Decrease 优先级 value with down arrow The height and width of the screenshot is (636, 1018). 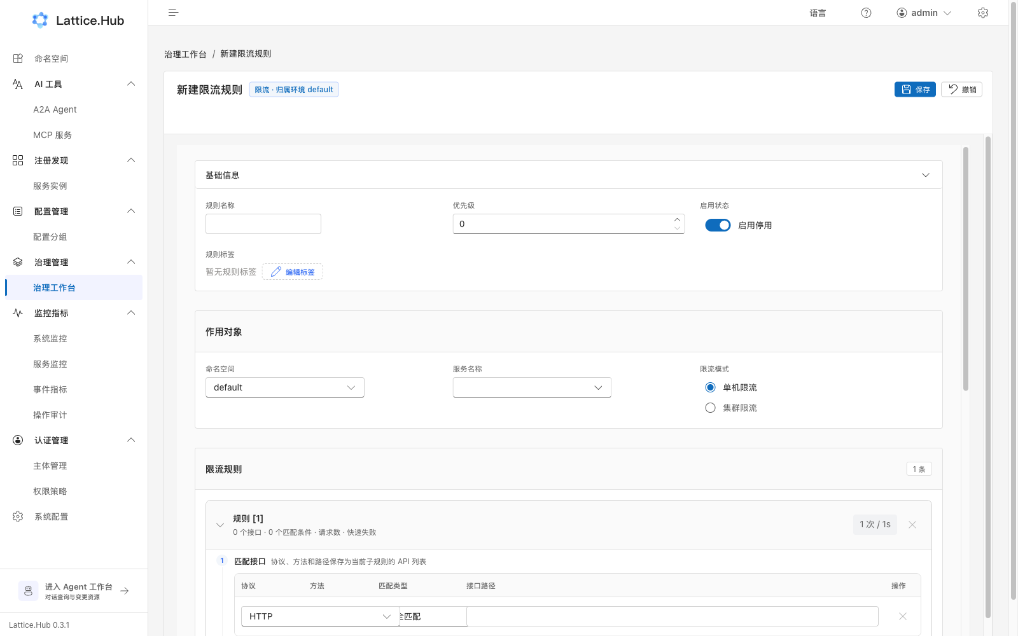[677, 228]
